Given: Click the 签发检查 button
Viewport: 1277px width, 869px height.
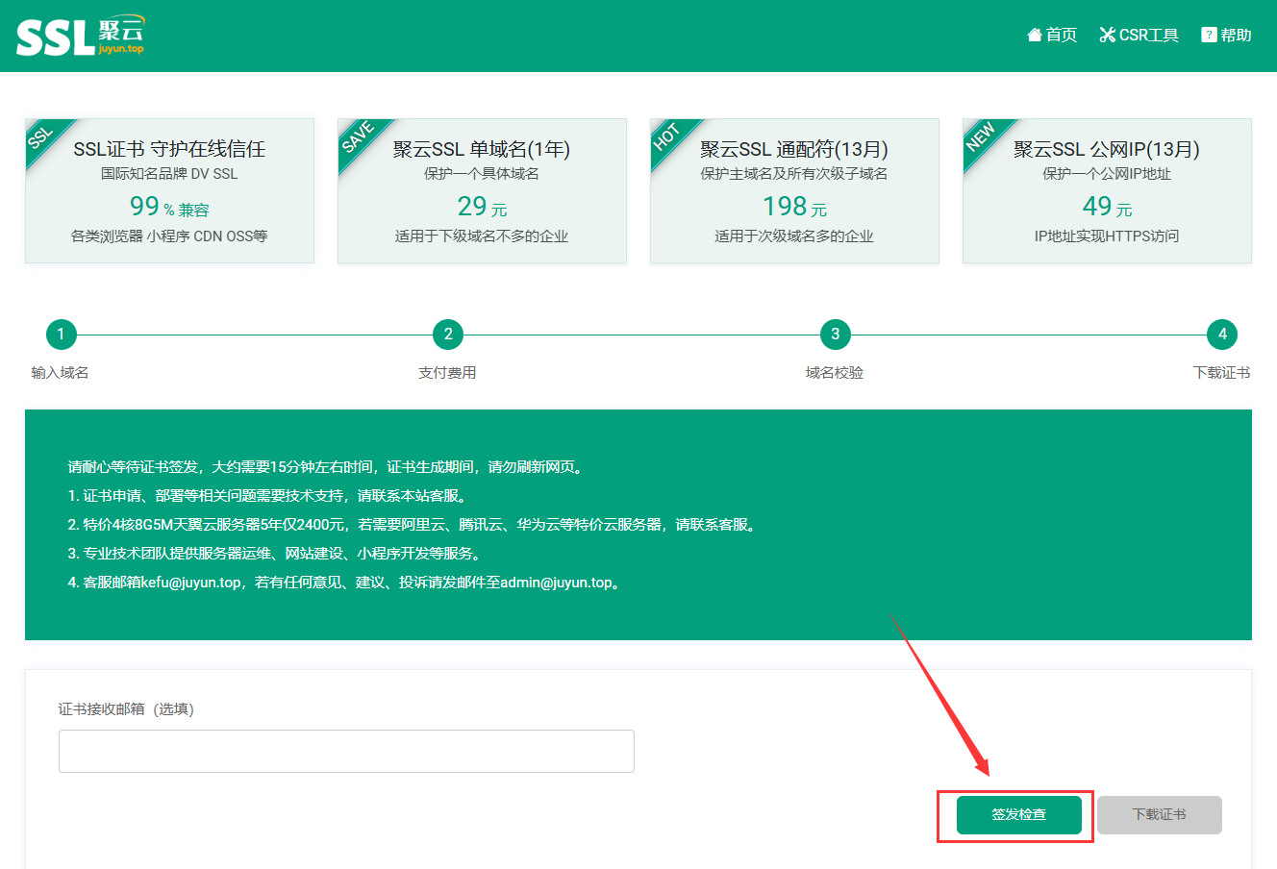Looking at the screenshot, I should (1019, 815).
